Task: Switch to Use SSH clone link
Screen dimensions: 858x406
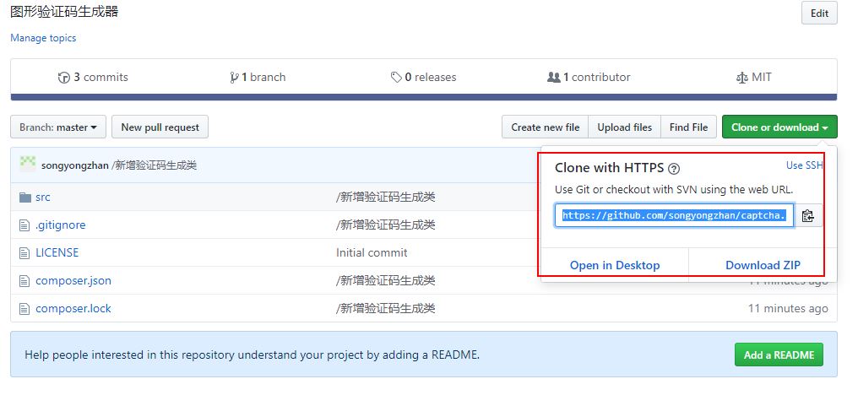Action: coord(804,165)
